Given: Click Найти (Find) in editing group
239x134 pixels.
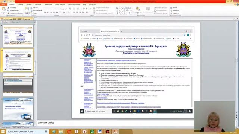Looking at the screenshot, I should click(174, 7).
